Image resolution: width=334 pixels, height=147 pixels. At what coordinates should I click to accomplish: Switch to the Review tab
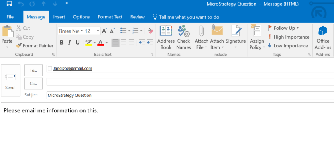pyautogui.click(x=138, y=17)
